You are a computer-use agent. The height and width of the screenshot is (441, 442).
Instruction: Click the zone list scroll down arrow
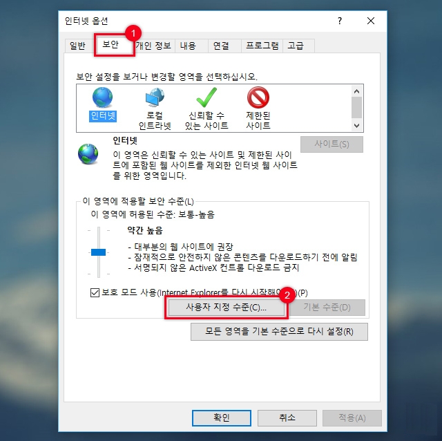[x=356, y=126]
